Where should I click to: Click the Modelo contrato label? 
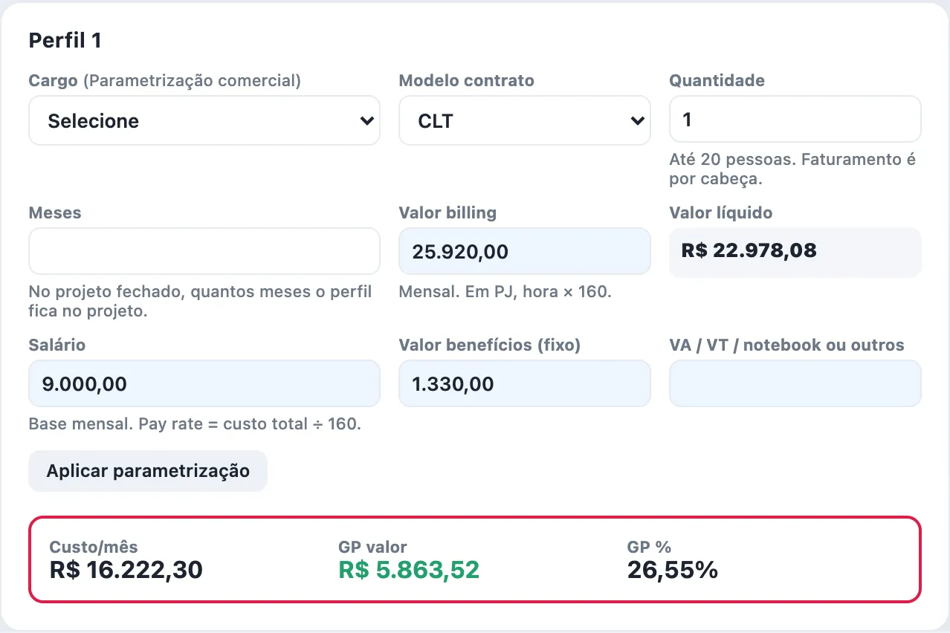[x=467, y=81]
